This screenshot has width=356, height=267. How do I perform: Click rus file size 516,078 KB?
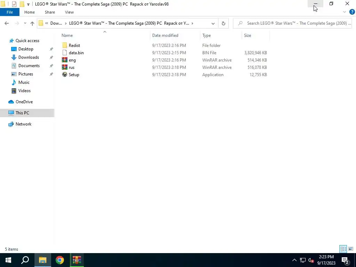pos(257,67)
